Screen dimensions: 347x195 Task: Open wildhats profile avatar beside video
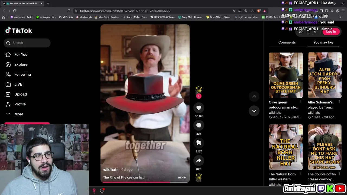pyautogui.click(x=199, y=90)
